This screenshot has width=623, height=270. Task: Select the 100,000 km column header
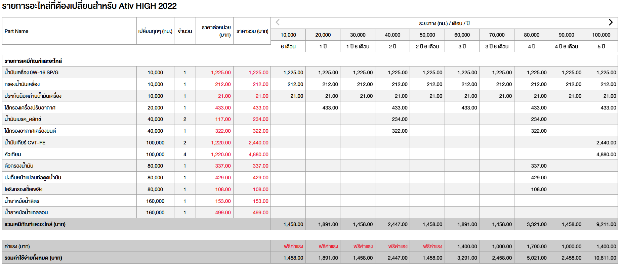click(x=601, y=35)
